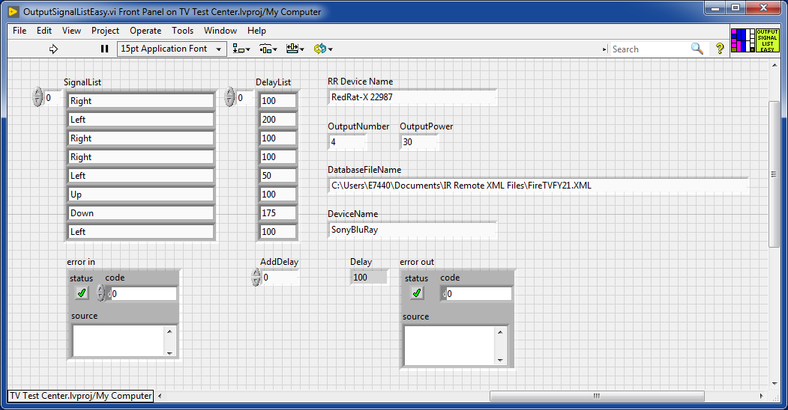Screen dimensions: 788x410
Task: Show Context Help question mark
Action: pyautogui.click(x=720, y=49)
